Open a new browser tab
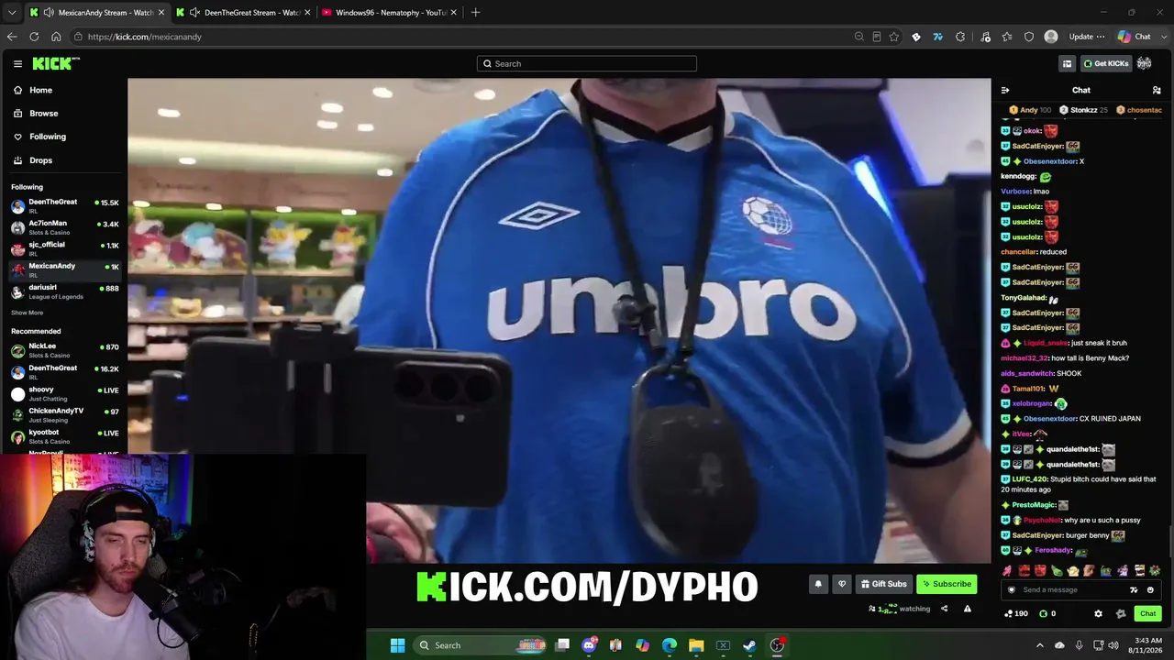 coord(475,13)
